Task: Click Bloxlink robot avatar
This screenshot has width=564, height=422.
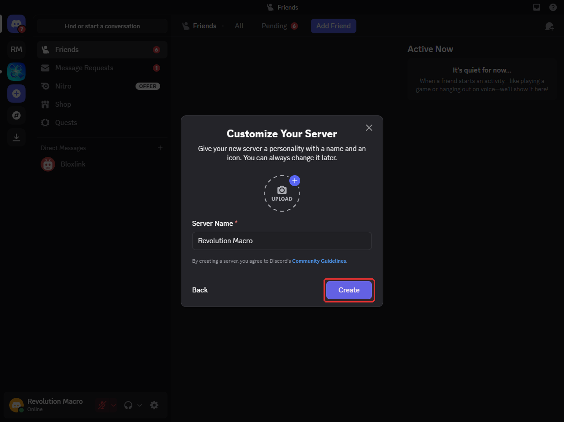Action: coord(48,164)
